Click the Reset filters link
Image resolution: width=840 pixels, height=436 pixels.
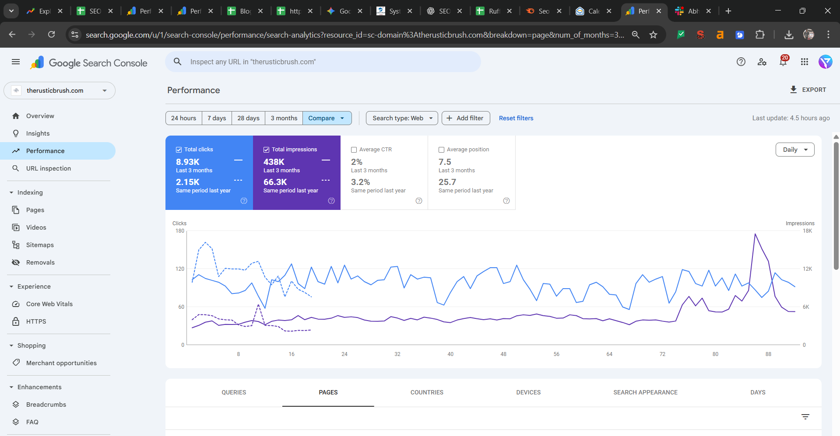[x=516, y=118]
